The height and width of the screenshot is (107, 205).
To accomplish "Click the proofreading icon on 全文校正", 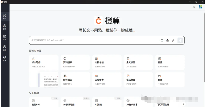I will pyautogui.click(x=128, y=59).
